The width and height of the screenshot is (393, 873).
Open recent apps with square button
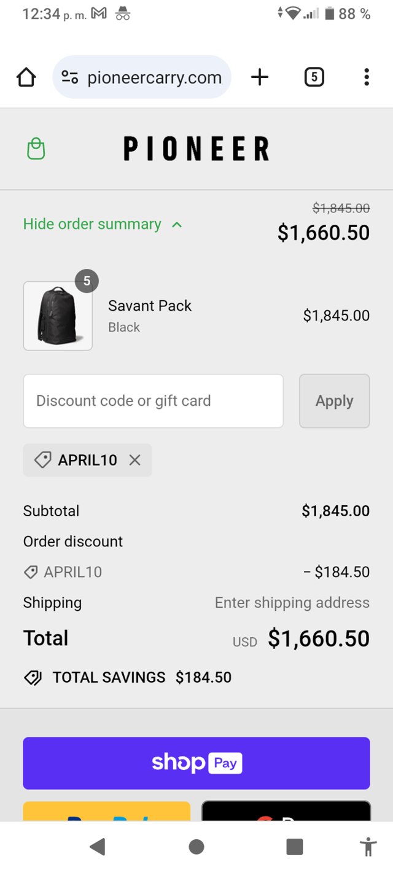click(295, 847)
